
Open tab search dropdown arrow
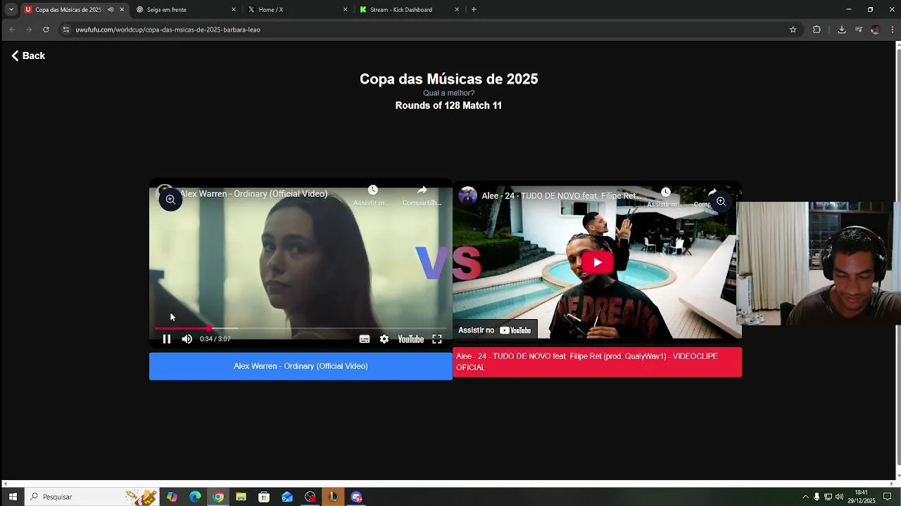click(x=11, y=10)
